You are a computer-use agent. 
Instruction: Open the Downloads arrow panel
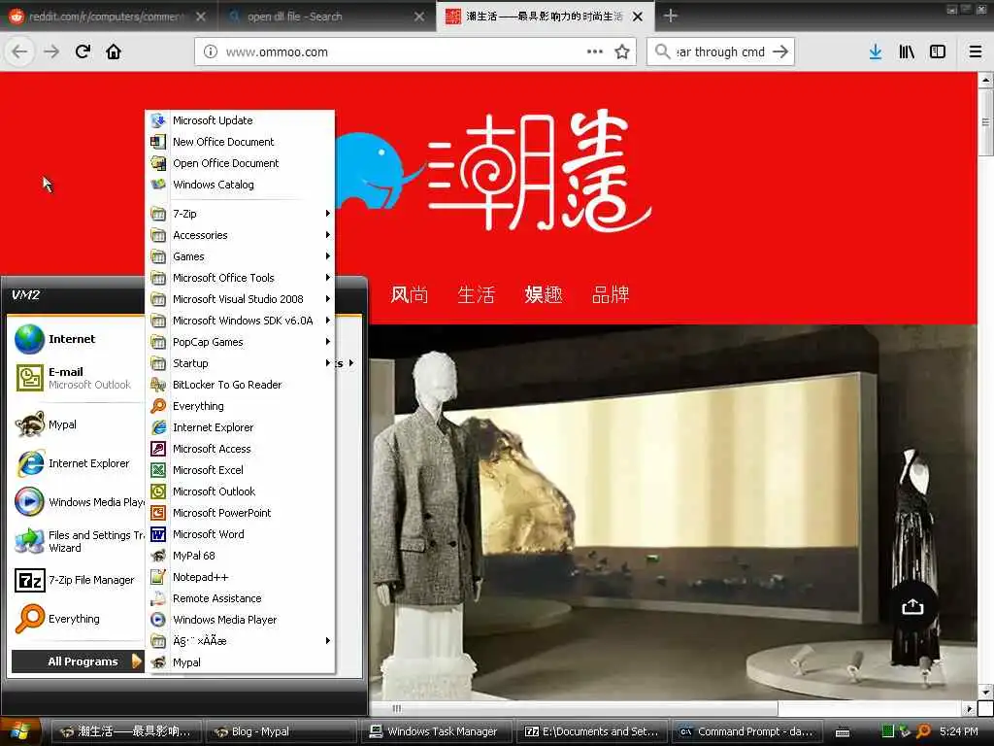coord(876,51)
